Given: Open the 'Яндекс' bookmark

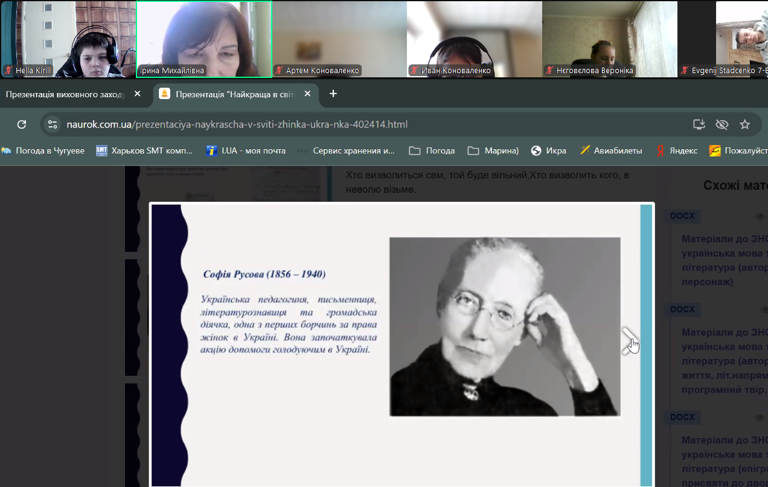Looking at the screenshot, I should click(677, 150).
